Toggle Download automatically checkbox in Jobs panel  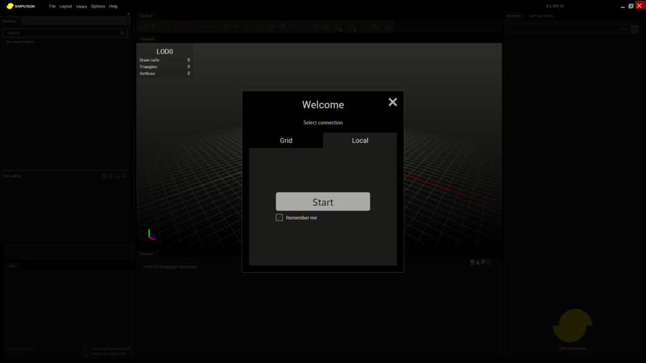(x=86, y=349)
